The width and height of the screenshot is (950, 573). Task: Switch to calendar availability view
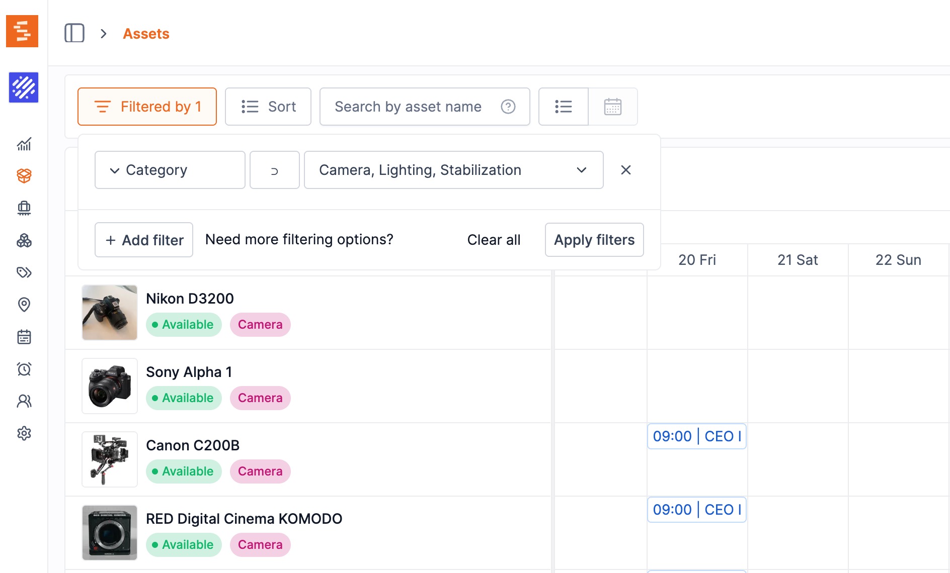click(x=612, y=107)
